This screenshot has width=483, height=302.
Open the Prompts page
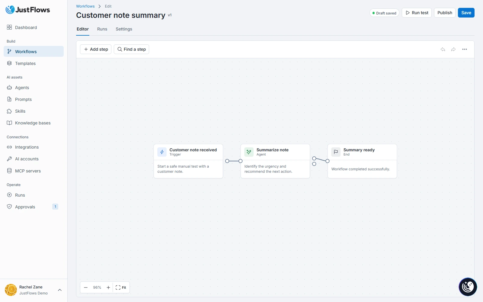point(34,99)
